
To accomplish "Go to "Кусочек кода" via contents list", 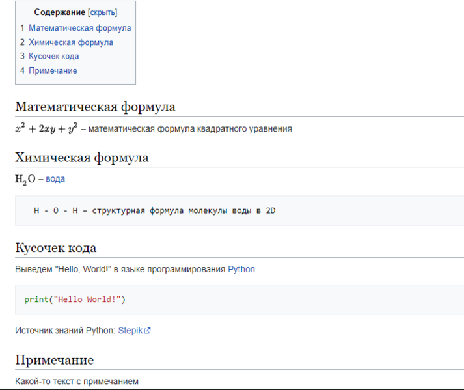I will pyautogui.click(x=53, y=56).
